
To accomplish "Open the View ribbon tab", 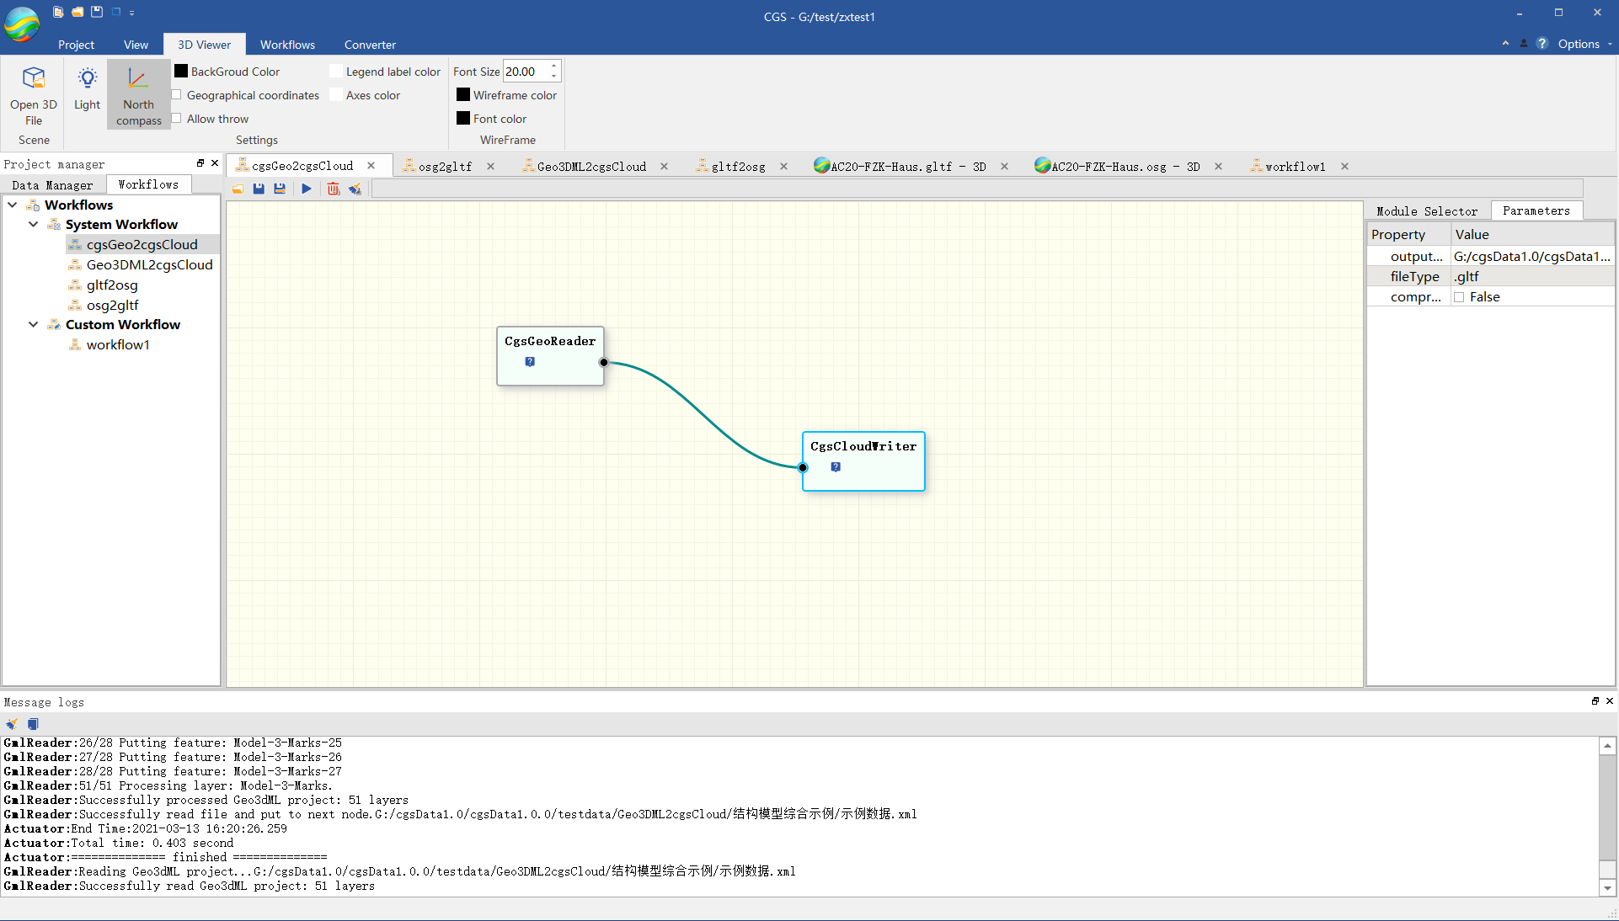I will tap(136, 45).
